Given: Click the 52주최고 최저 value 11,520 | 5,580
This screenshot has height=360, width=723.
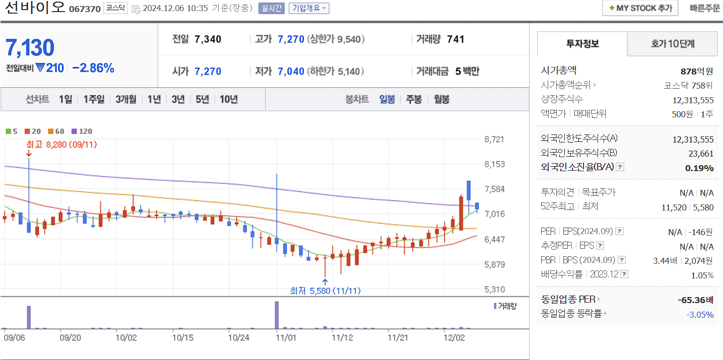Looking at the screenshot, I should click(x=688, y=207).
